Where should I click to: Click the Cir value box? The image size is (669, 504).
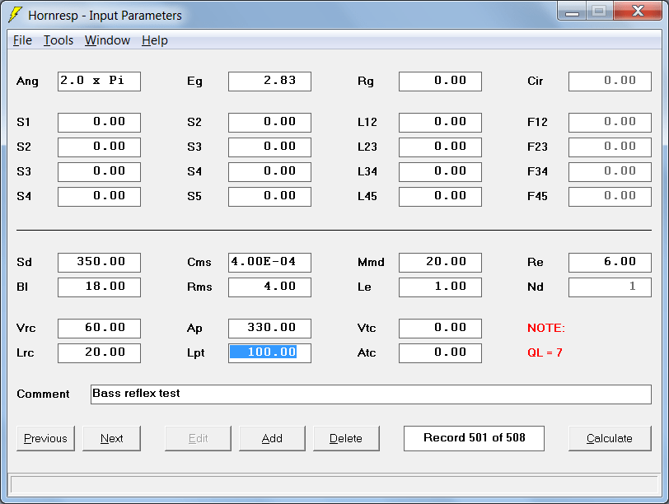611,82
